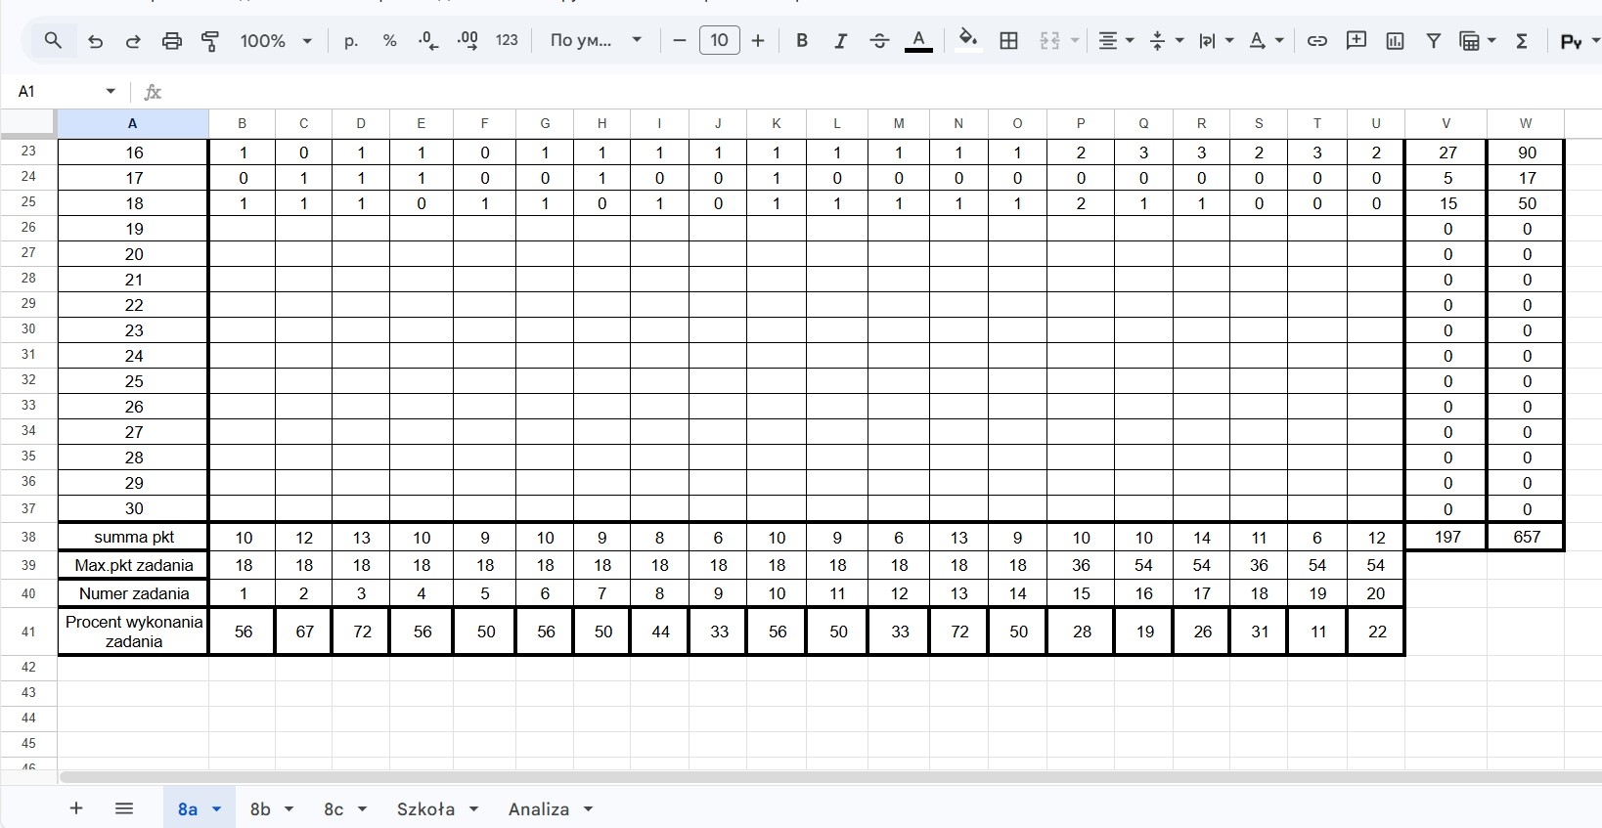Open the functions sigma icon
The image size is (1602, 828).
pos(1522,41)
